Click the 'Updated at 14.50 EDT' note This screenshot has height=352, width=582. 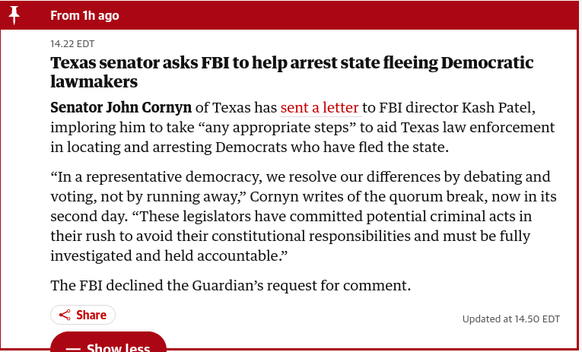tap(510, 319)
